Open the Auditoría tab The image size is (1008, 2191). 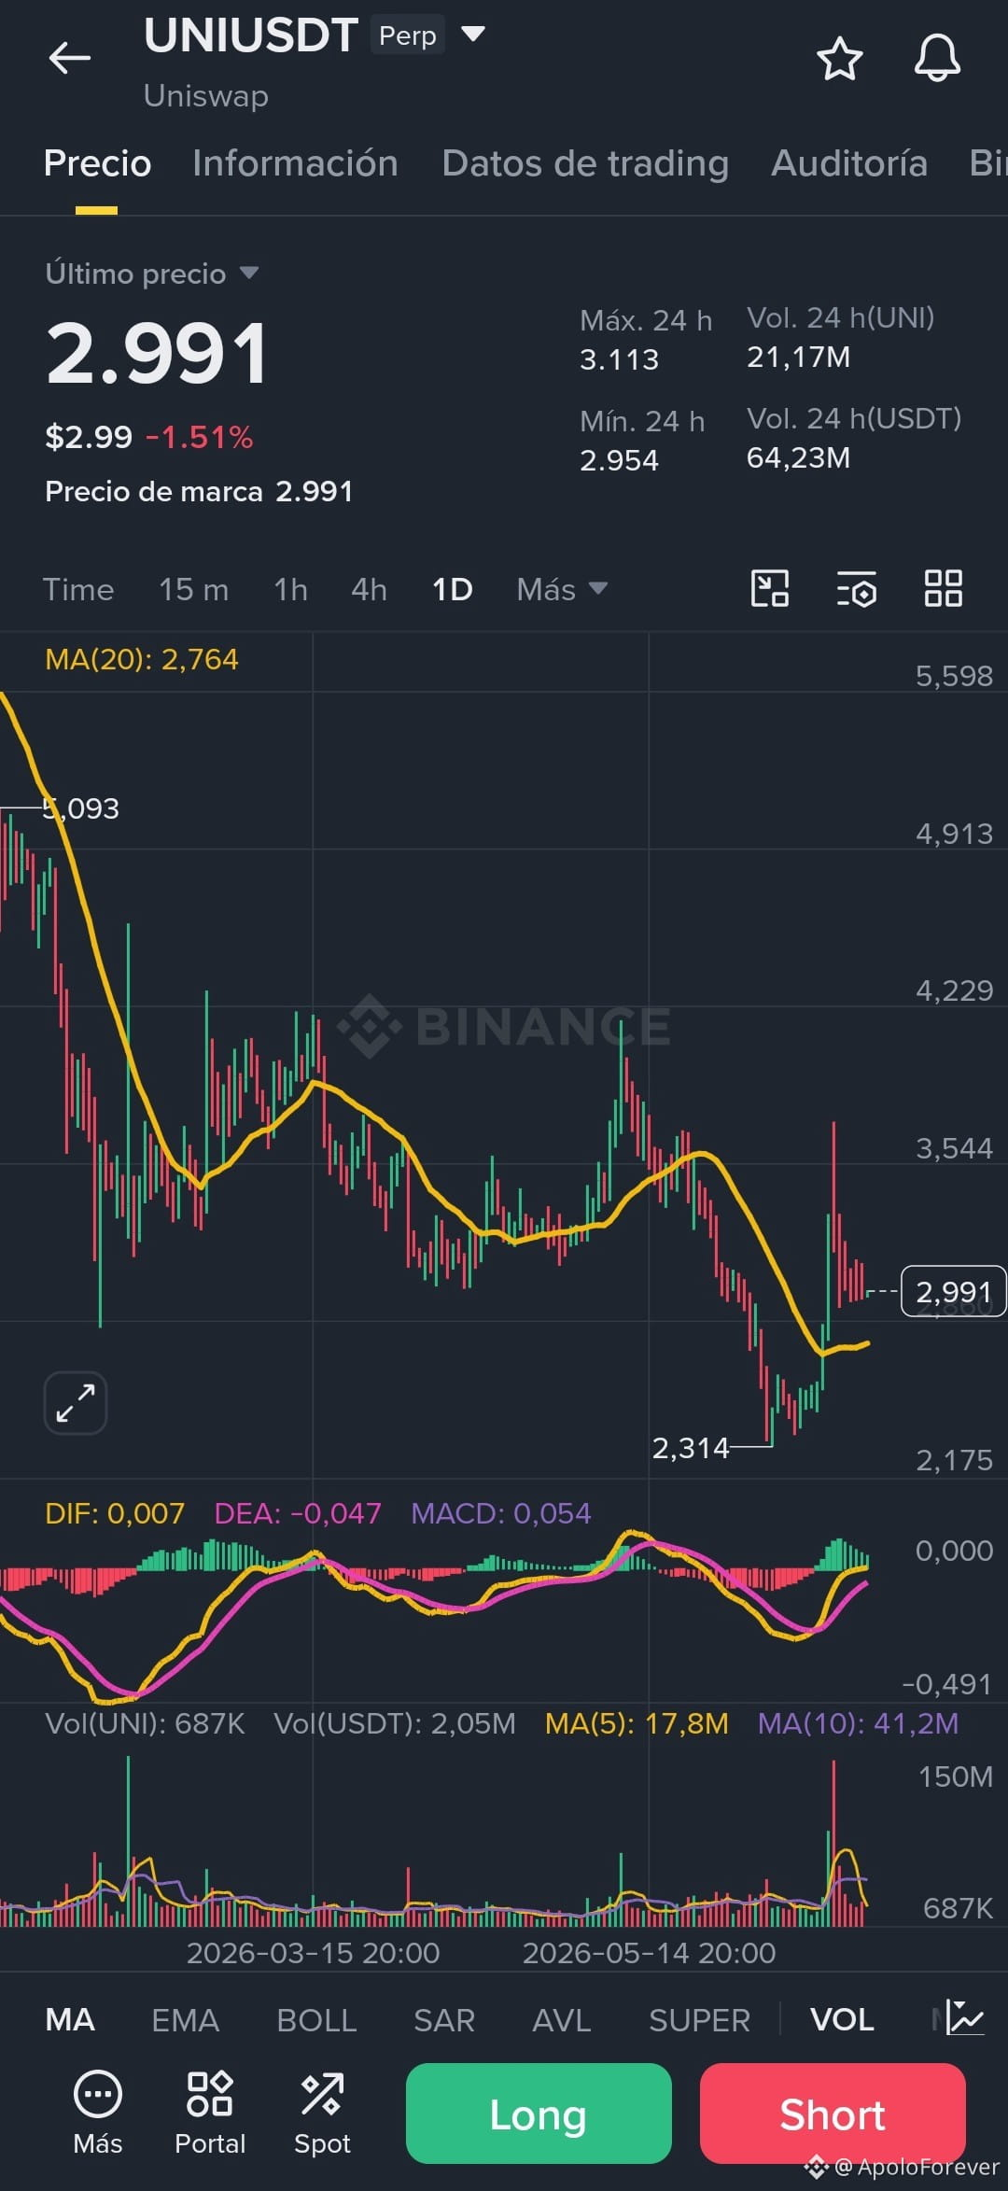[849, 163]
